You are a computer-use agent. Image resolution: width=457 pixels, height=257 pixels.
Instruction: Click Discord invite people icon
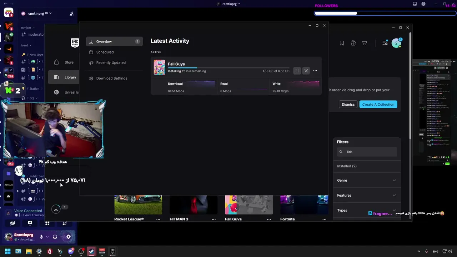72,14
